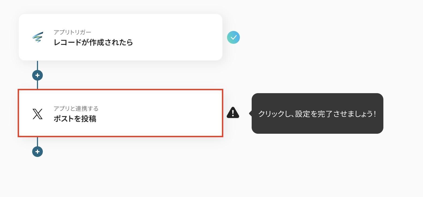Click connector line just below trigger card
Viewport: 423px width, 197px height.
[x=37, y=65]
